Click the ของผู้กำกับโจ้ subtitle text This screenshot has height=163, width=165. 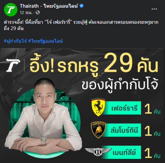[120, 85]
